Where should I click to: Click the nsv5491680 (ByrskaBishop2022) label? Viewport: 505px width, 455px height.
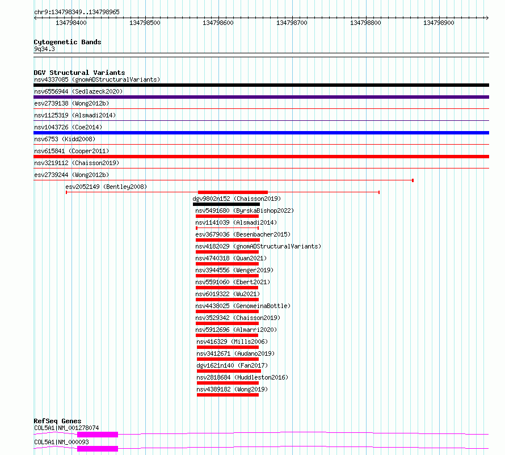(245, 210)
